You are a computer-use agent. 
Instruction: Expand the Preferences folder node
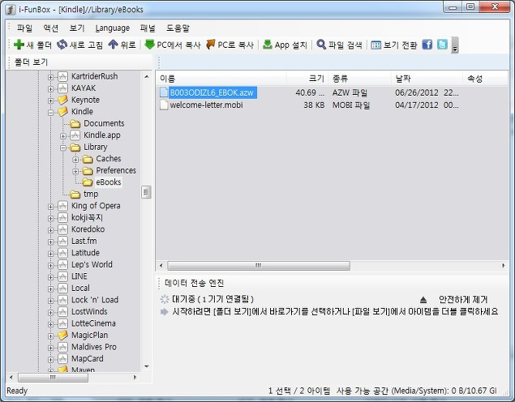pos(75,171)
